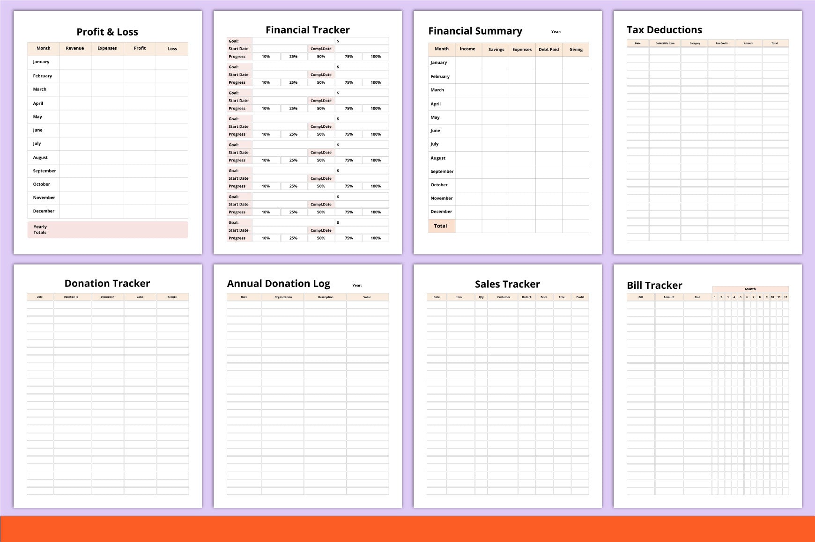Select the February row in Financial Summary

[509, 77]
